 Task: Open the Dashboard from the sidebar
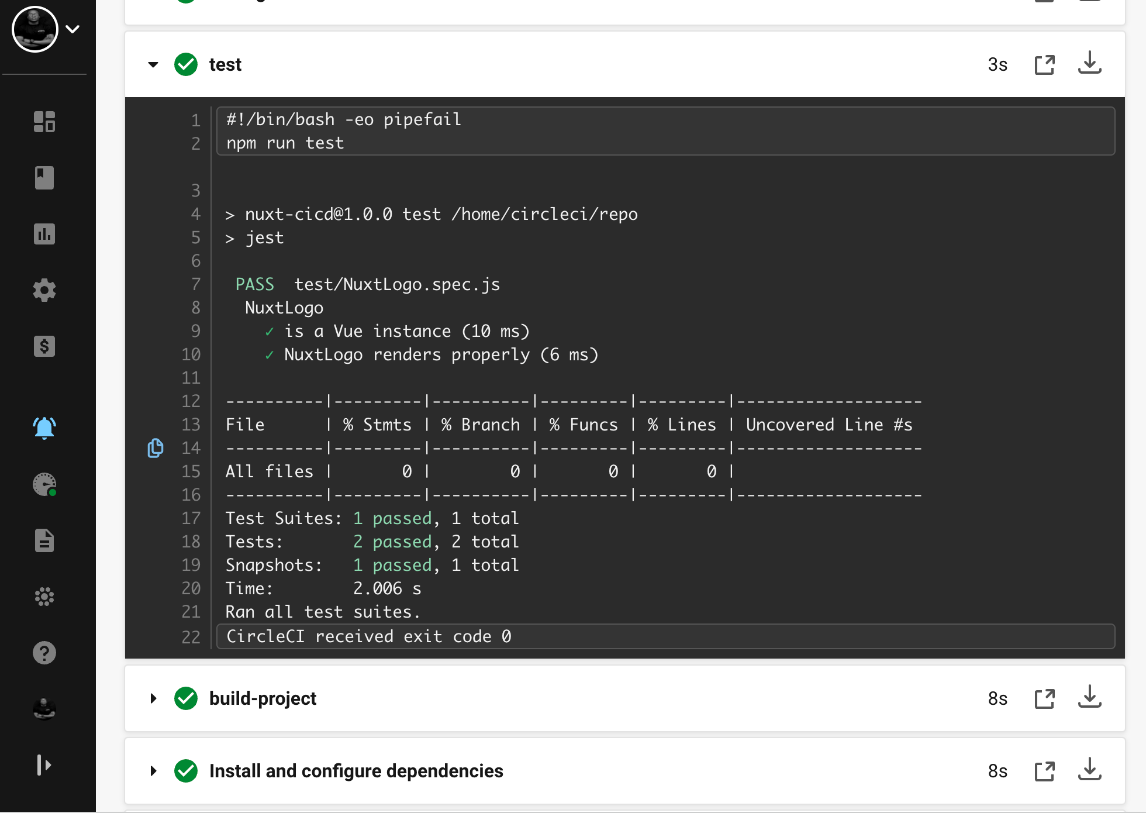(x=44, y=122)
